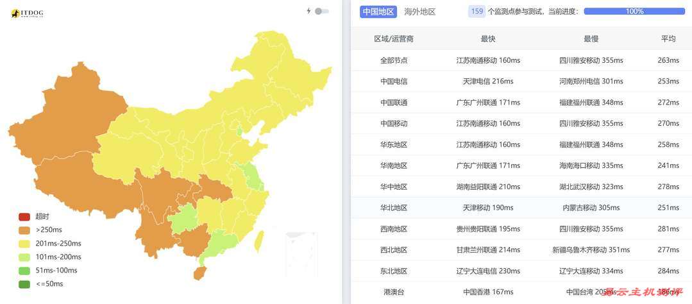This screenshot has width=692, height=304.
Task: Click the lightning bolt icon
Action: [309, 11]
